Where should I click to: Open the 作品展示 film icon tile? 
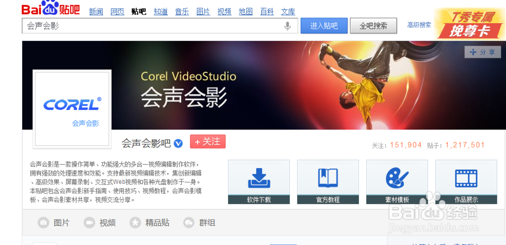click(466, 182)
